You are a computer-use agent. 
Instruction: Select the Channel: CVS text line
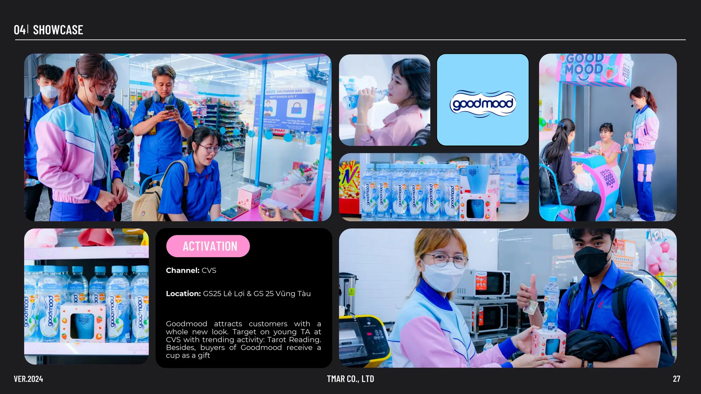point(191,270)
